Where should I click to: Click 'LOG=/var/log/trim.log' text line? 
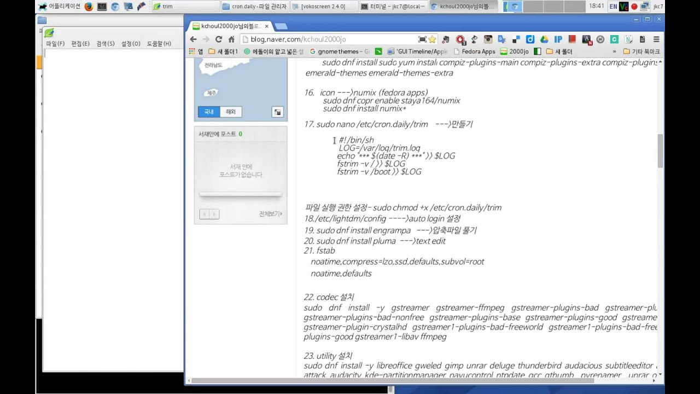point(380,148)
